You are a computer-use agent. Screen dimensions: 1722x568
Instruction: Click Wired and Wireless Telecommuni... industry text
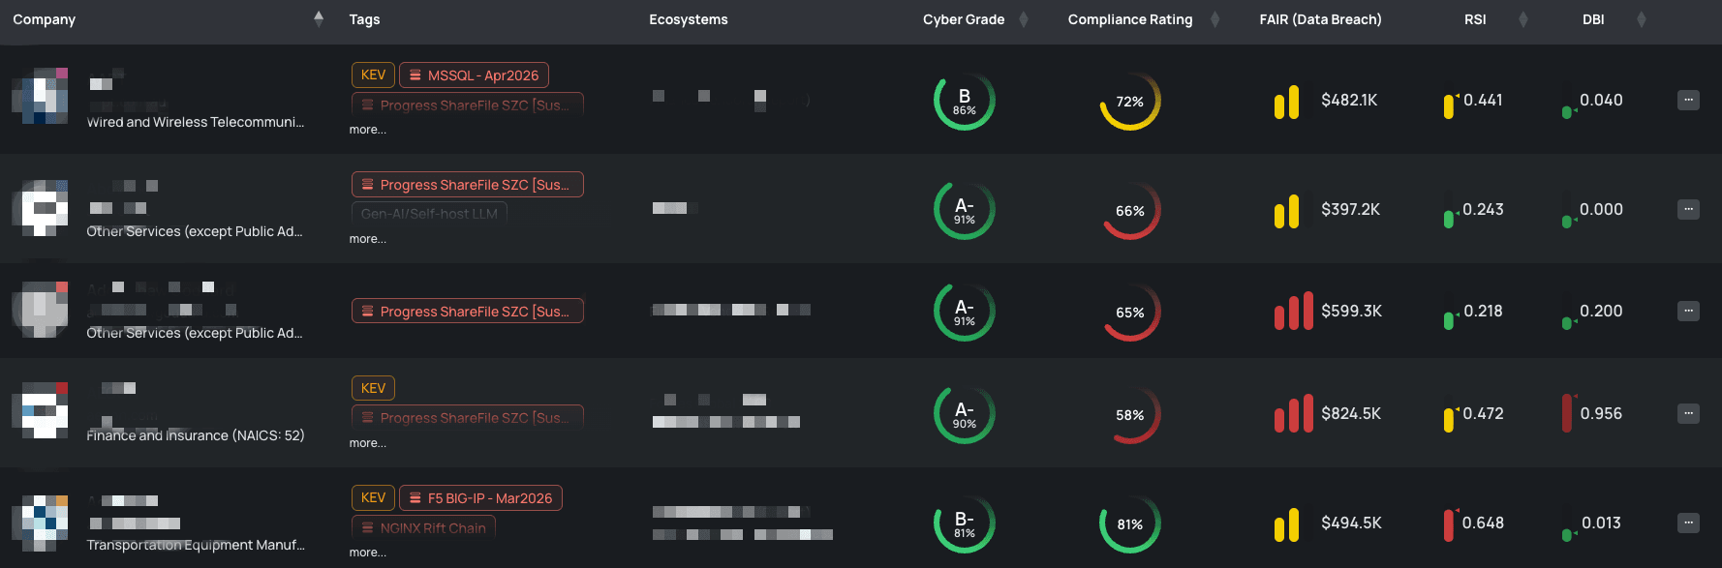[x=196, y=122]
